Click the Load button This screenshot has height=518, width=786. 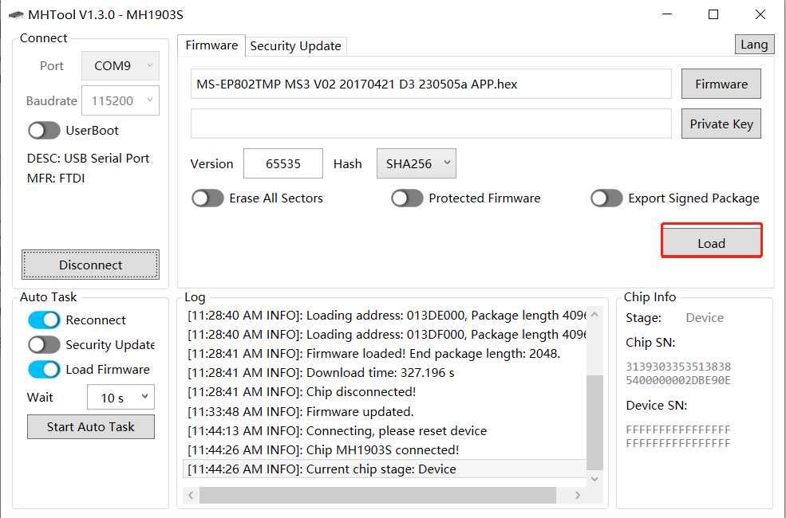[711, 243]
